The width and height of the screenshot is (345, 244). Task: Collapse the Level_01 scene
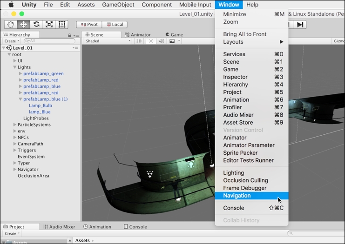pyautogui.click(x=4, y=48)
